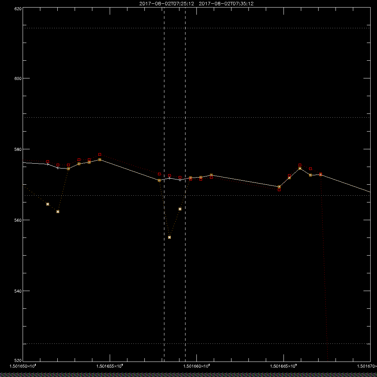This screenshot has height=377, width=377.
Task: Click the end timestamp 2017-08-02T07:35:12 in title
Action: pos(226,4)
